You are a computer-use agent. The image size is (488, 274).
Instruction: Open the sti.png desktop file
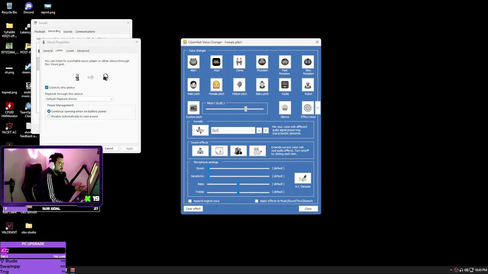(9, 69)
